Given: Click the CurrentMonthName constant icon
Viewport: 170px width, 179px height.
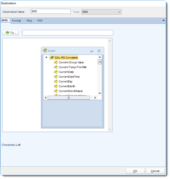Looking at the screenshot, I should 56,91.
